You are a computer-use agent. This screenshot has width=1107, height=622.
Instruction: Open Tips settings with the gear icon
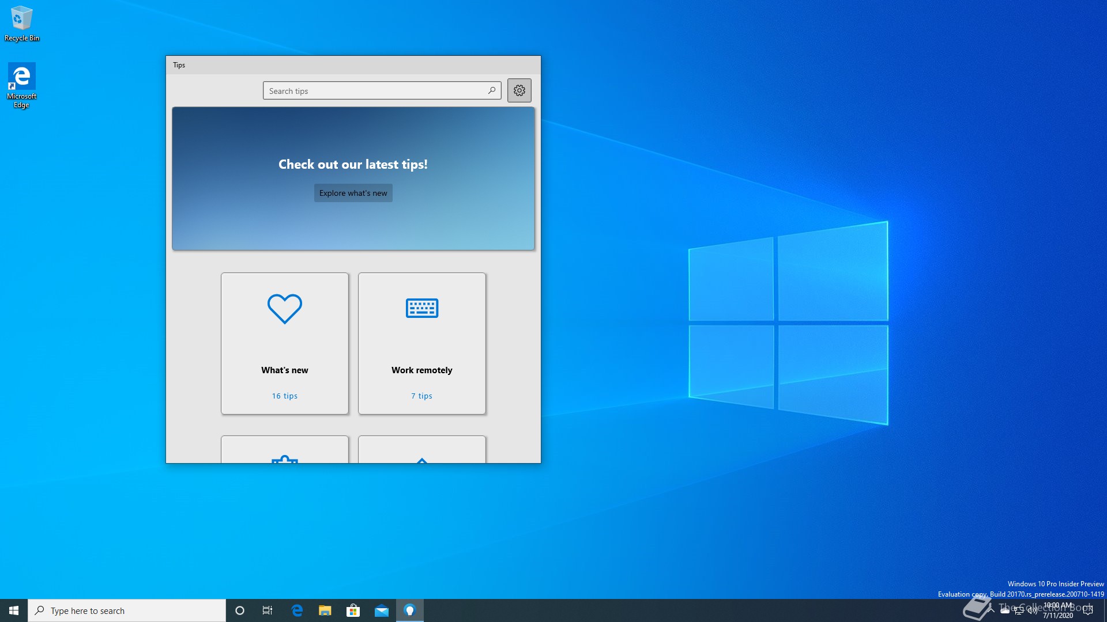[x=519, y=90]
